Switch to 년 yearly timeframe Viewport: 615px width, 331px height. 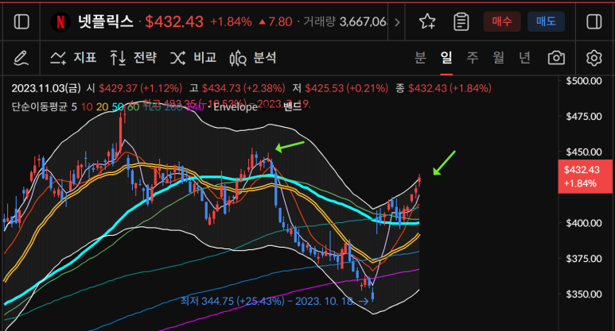tap(525, 58)
